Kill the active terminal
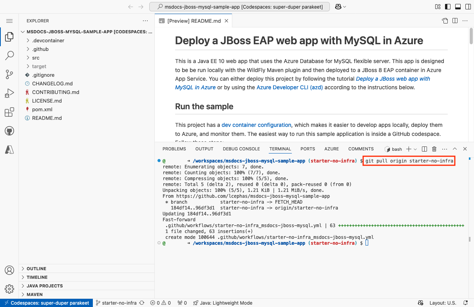Screen dimensions: 474x307 (434, 149)
